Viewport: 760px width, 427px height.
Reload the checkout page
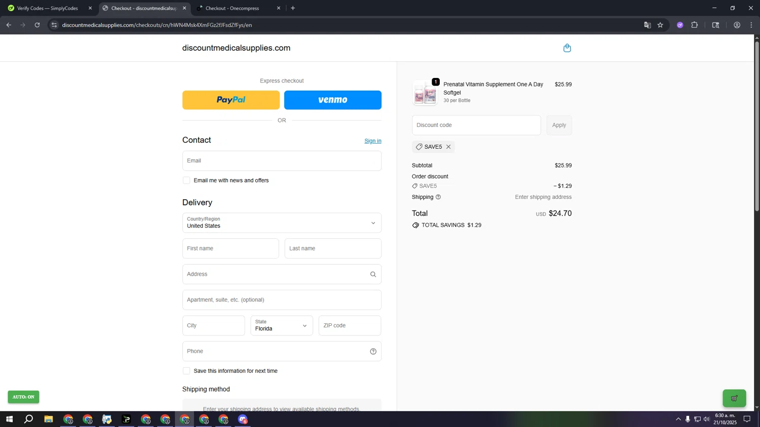click(x=37, y=25)
